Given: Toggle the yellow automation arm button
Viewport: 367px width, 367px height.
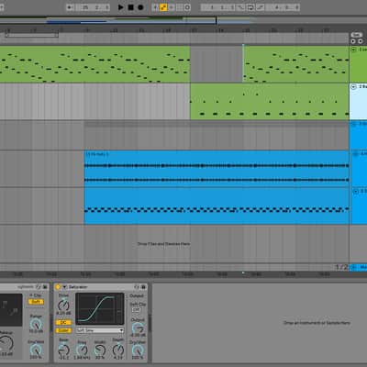Looking at the screenshot, I should pyautogui.click(x=163, y=7).
